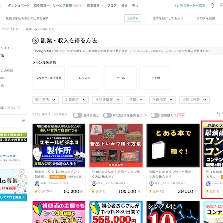Go to ダッシュボード in top navigation
The image size is (223, 223).
[19, 6]
